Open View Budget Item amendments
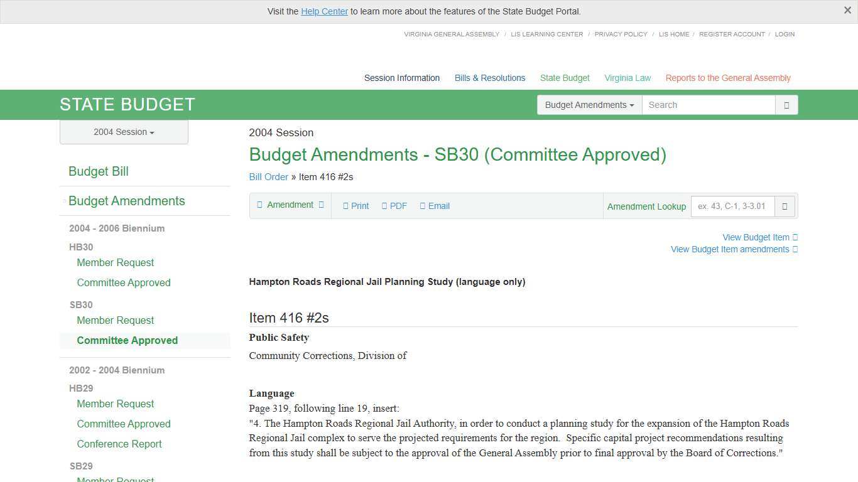Image resolution: width=858 pixels, height=482 pixels. [729, 249]
